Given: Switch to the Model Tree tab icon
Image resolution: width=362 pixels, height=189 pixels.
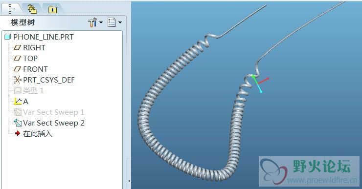Looking at the screenshot, I should [12, 9].
